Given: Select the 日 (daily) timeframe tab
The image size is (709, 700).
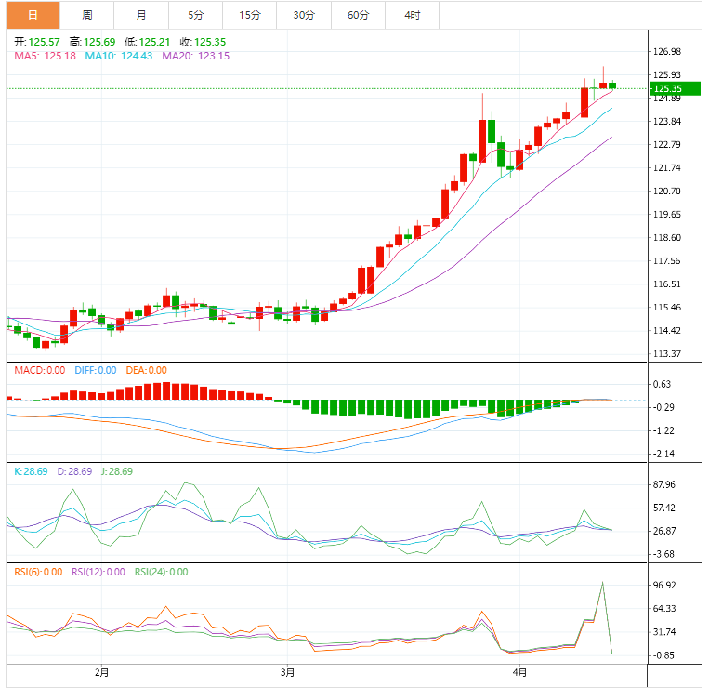Looking at the screenshot, I should coord(33,15).
